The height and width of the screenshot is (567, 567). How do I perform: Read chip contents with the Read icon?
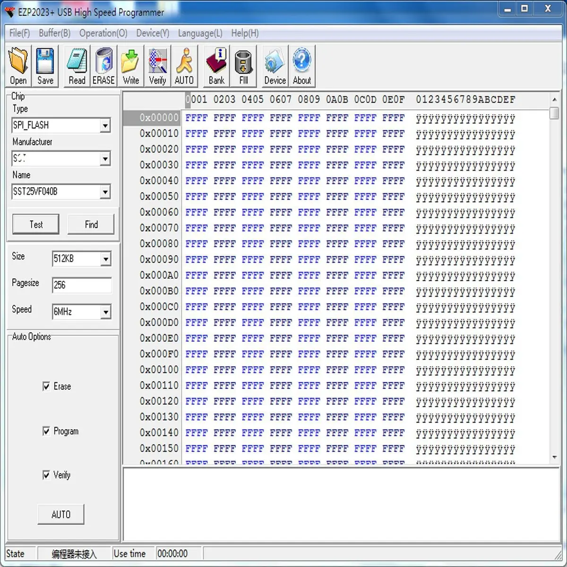point(77,66)
